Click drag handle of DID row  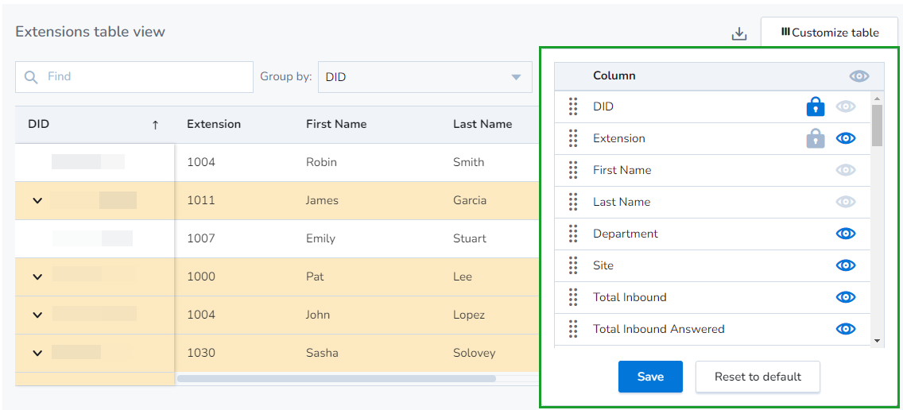pos(573,106)
